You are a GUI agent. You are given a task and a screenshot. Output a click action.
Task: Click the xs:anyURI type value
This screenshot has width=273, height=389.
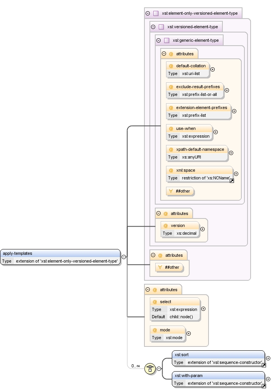tap(192, 157)
